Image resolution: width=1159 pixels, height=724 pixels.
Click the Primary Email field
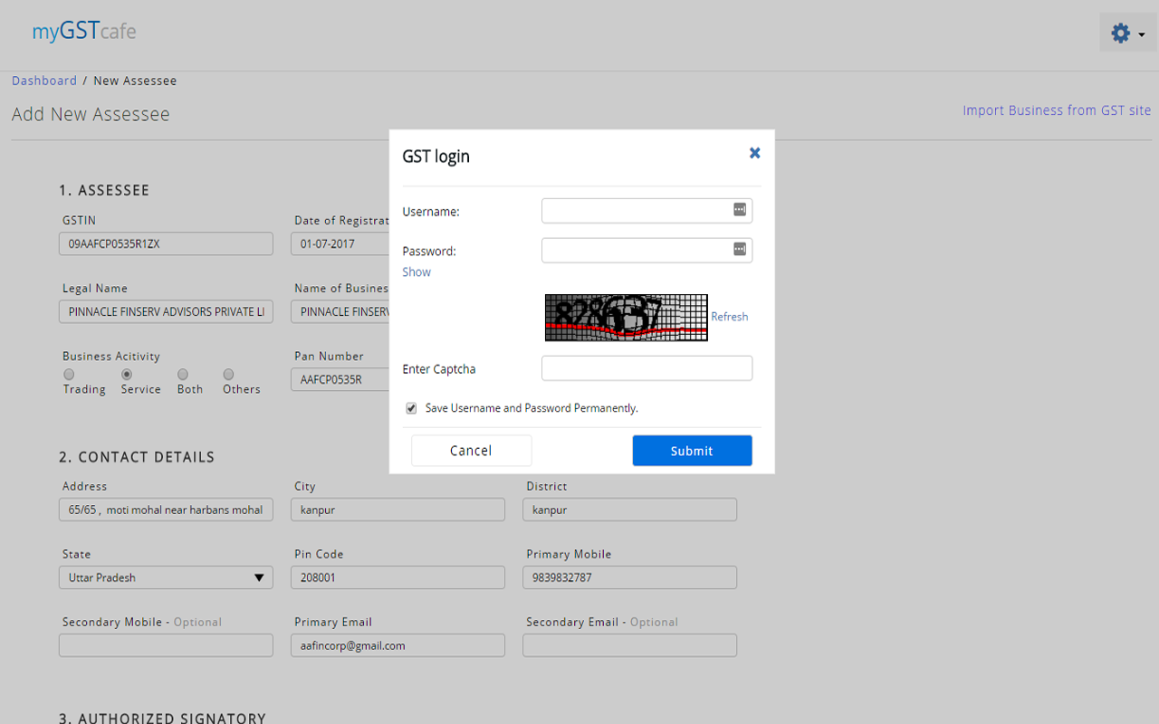pyautogui.click(x=398, y=645)
